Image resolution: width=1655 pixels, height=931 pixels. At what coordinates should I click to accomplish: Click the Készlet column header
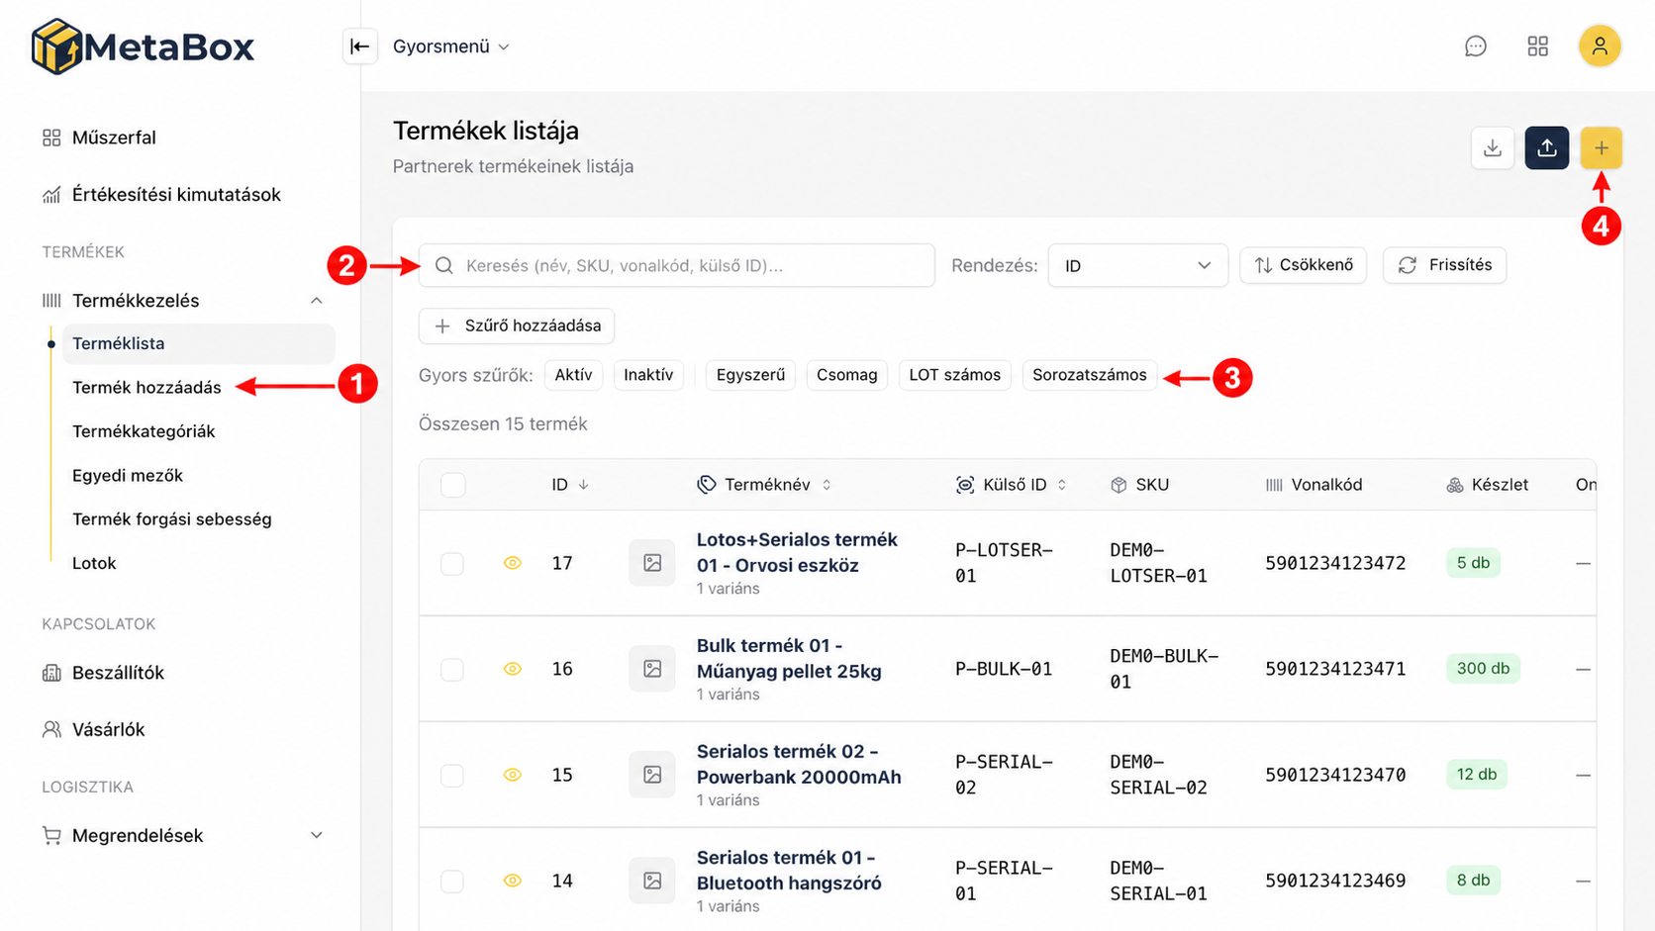1487,485
